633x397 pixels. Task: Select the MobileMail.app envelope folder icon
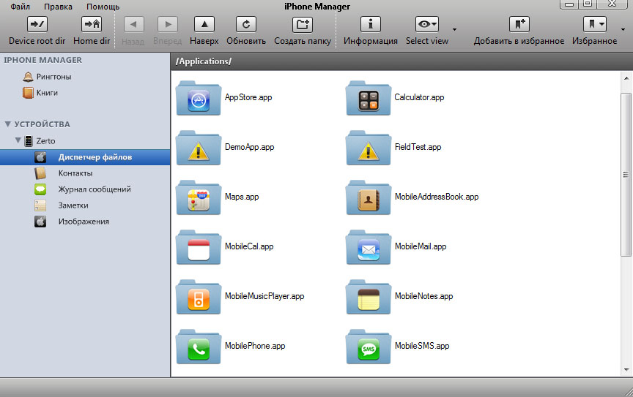[369, 247]
